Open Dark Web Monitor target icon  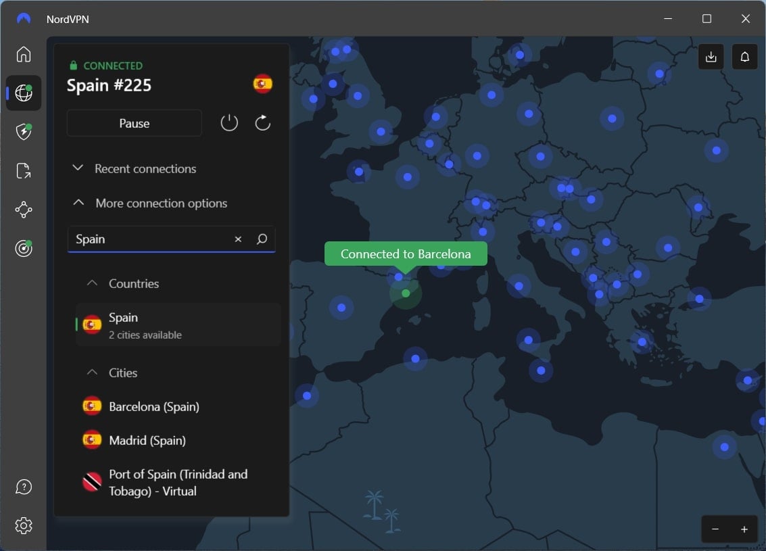pyautogui.click(x=24, y=248)
